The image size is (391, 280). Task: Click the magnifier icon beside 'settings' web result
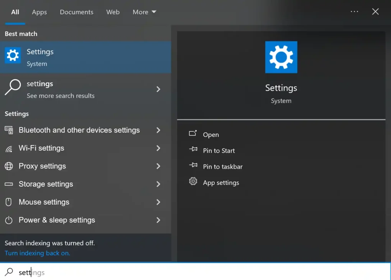[x=13, y=87]
